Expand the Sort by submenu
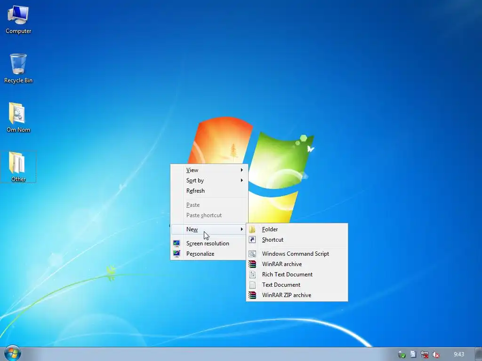 tap(209, 180)
